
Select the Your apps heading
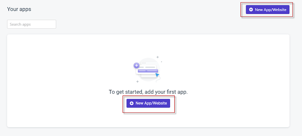(19, 9)
